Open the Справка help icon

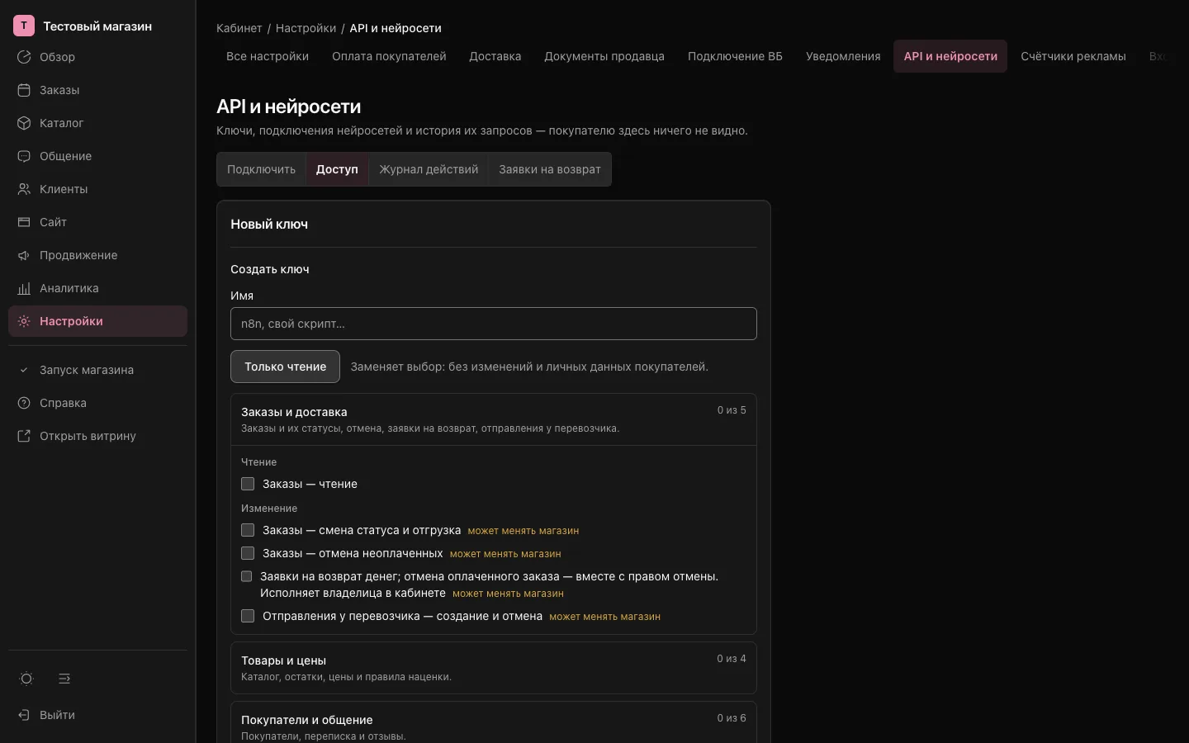pos(24,403)
